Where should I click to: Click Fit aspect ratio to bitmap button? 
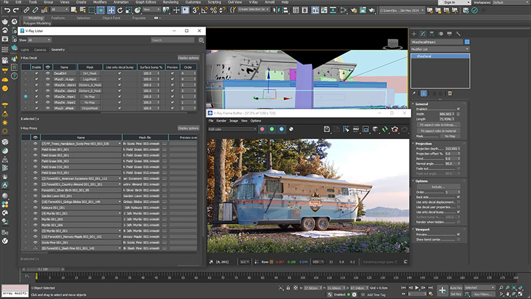[438, 126]
